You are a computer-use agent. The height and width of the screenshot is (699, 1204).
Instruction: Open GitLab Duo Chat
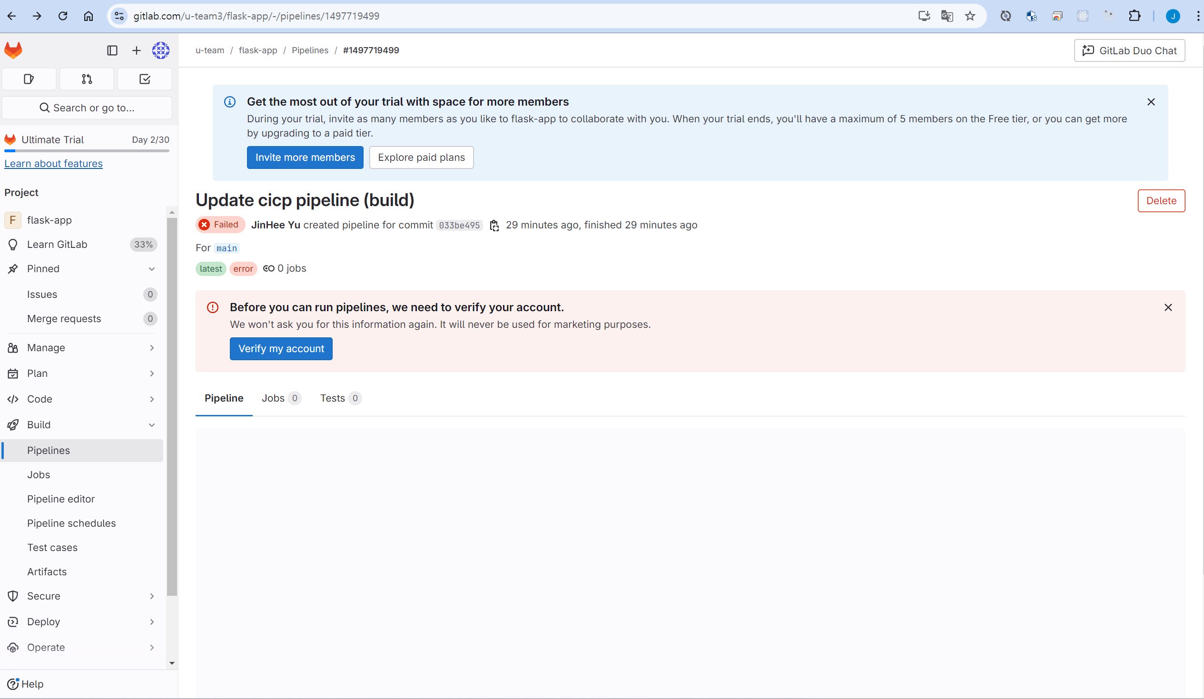(x=1129, y=50)
